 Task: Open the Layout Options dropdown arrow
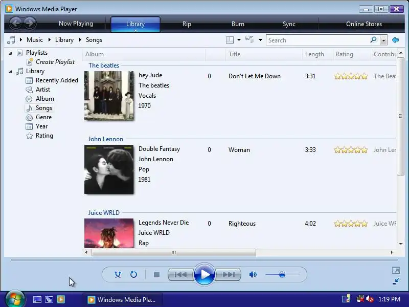[239, 40]
